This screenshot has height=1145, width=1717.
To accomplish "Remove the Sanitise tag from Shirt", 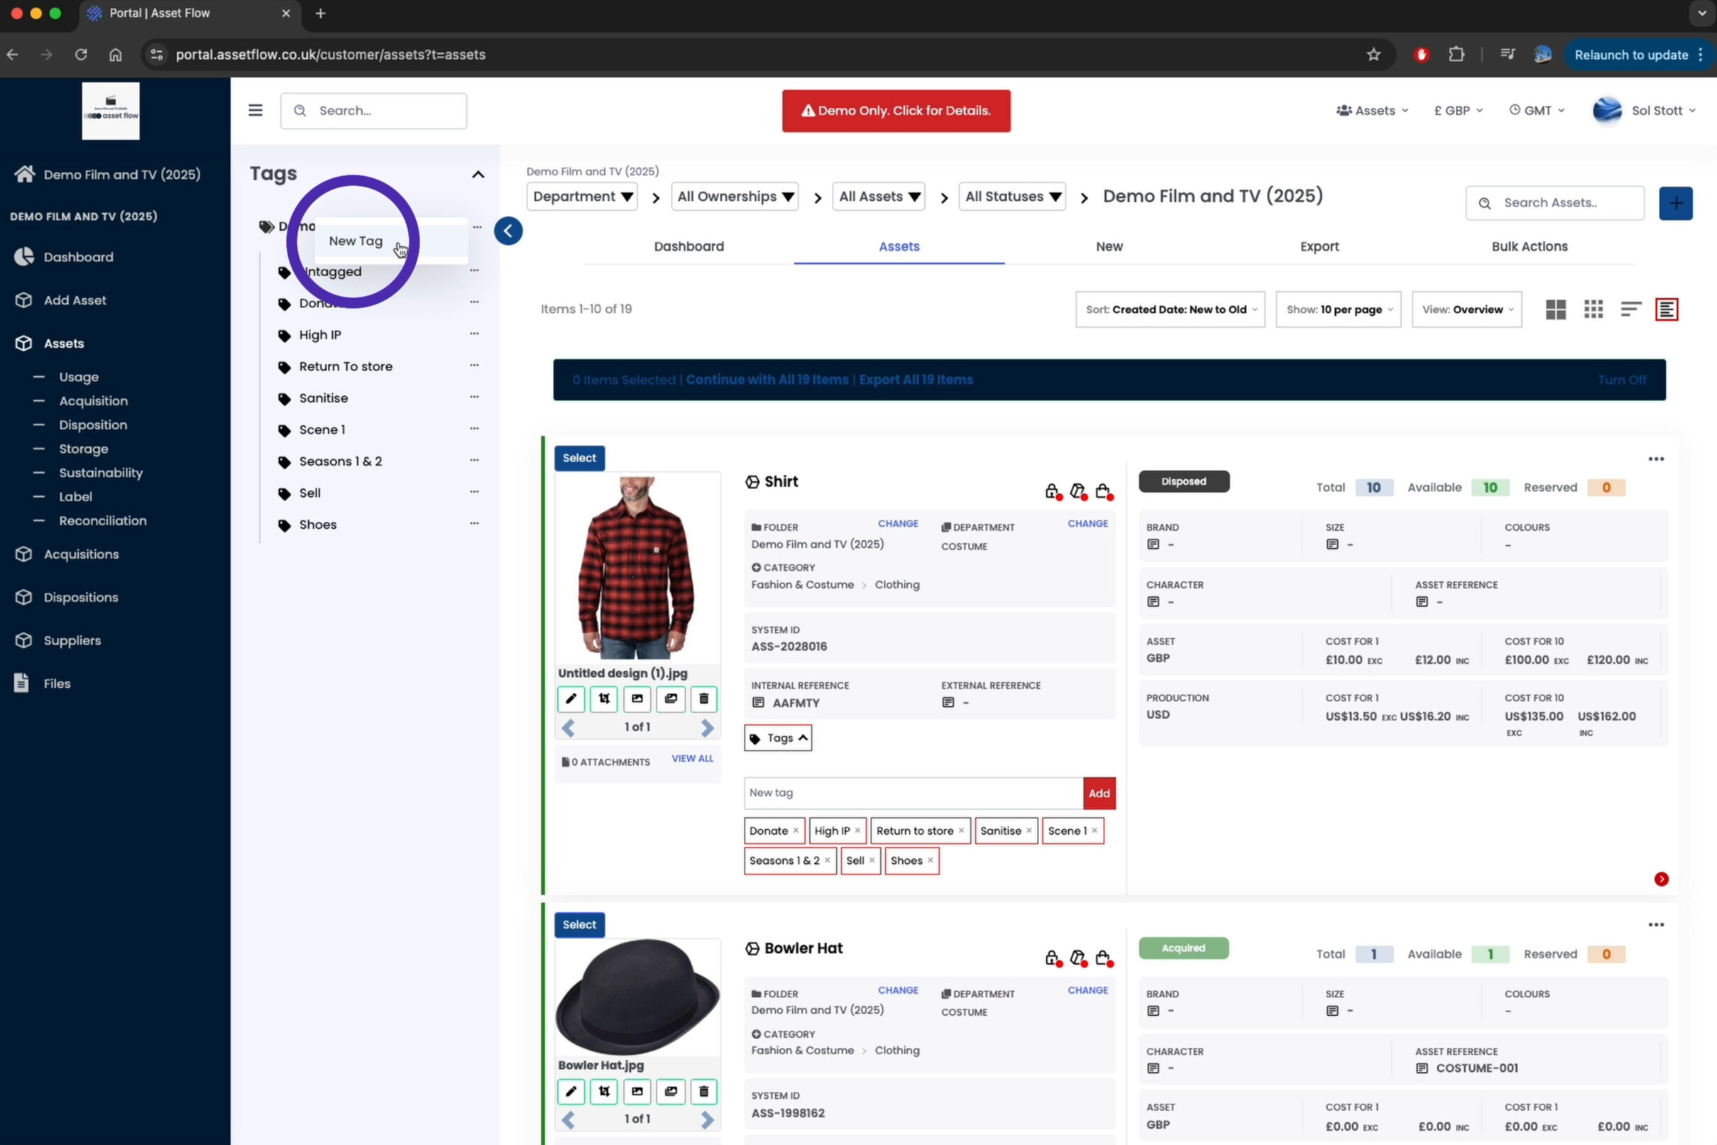I will pos(1028,831).
